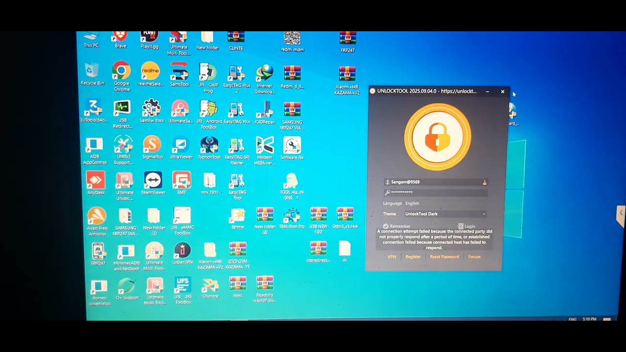Click the VPN link in UnlockTool
The height and width of the screenshot is (352, 626).
392,257
